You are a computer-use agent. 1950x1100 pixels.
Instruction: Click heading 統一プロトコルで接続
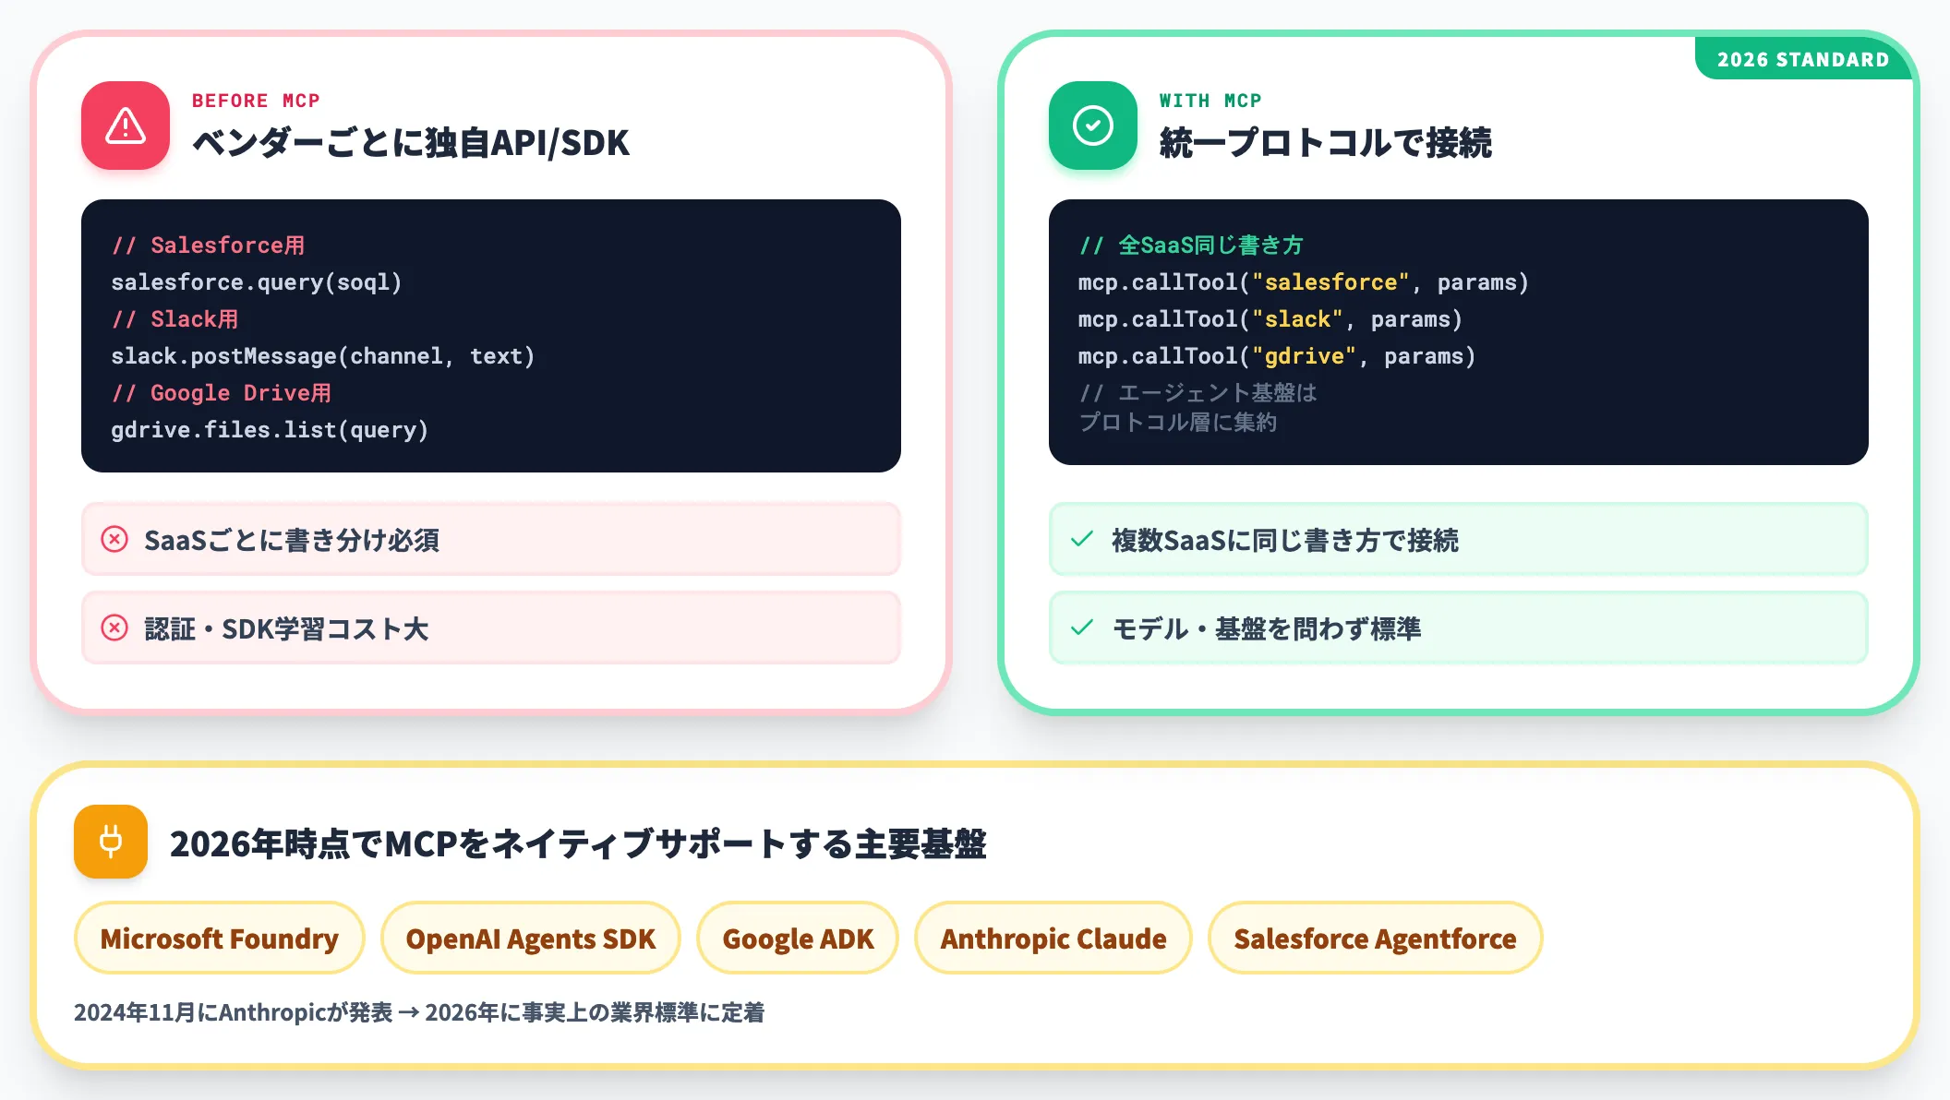1326,143
